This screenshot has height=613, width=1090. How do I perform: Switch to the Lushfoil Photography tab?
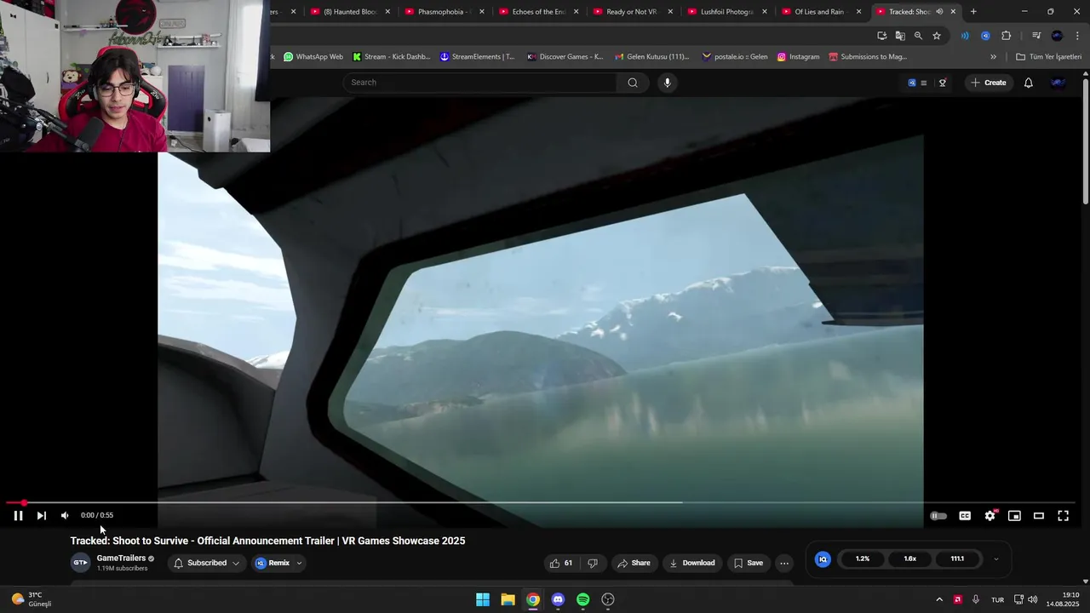[726, 12]
